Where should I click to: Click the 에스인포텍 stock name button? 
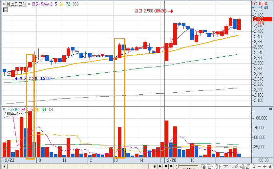point(17,4)
